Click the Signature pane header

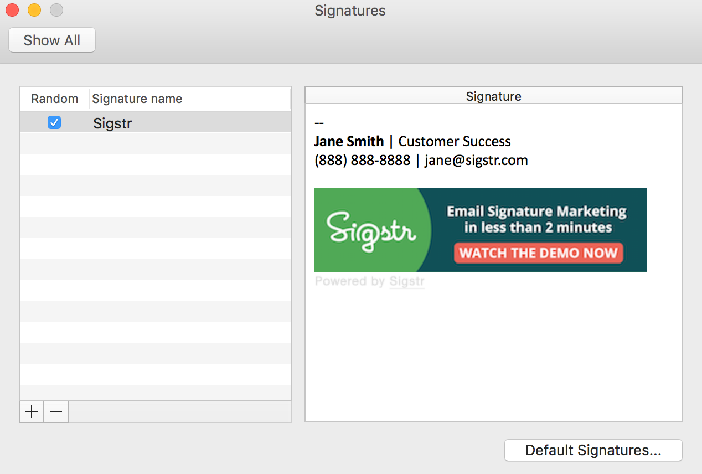(x=494, y=96)
